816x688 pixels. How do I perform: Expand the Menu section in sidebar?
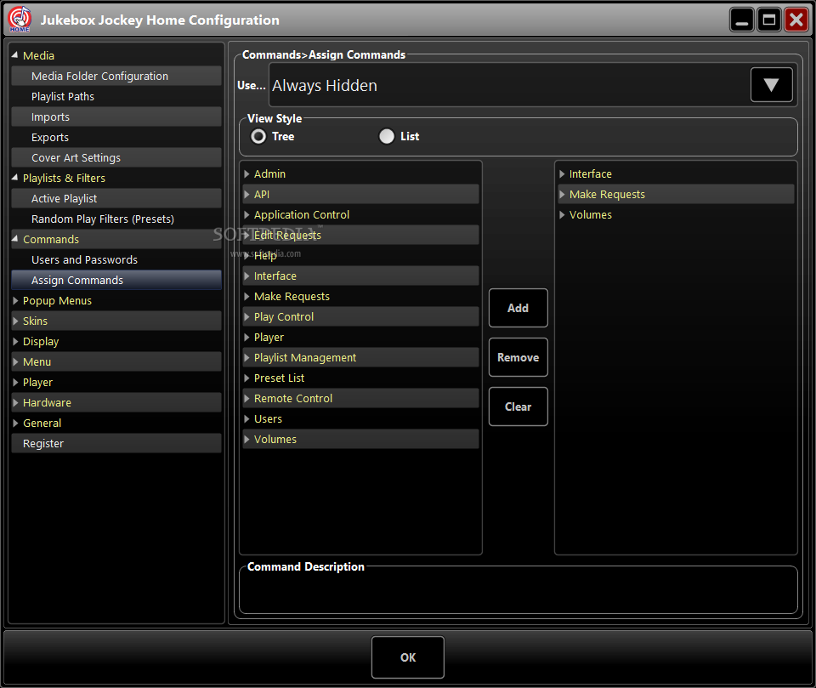tap(15, 361)
